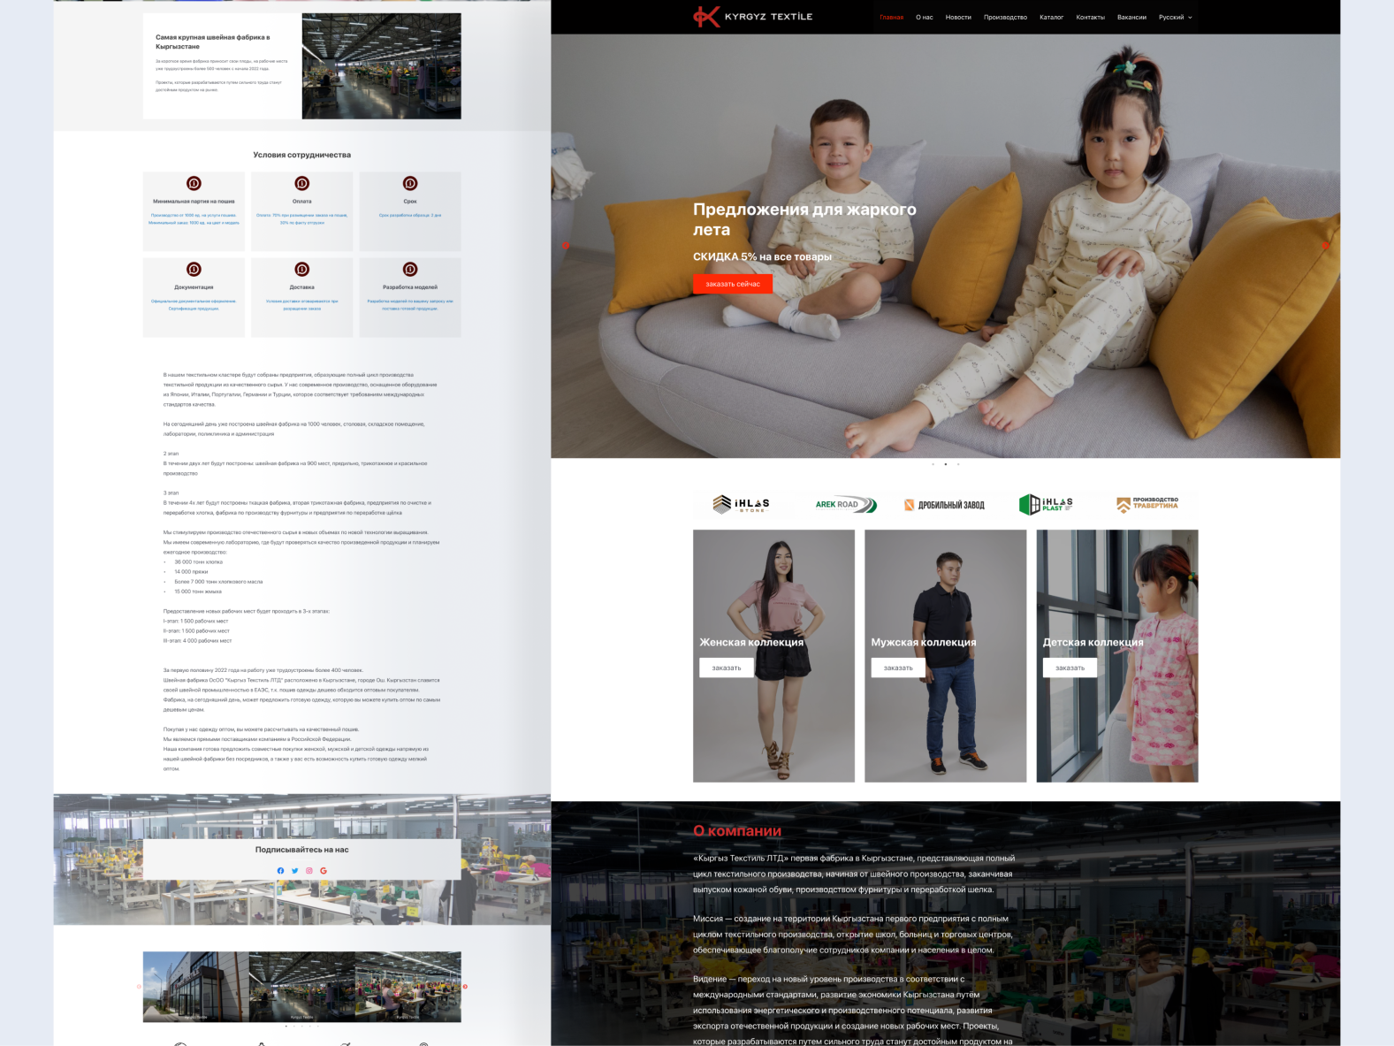The image size is (1394, 1046).
Task: Open the Каталог menu item
Action: (1051, 18)
